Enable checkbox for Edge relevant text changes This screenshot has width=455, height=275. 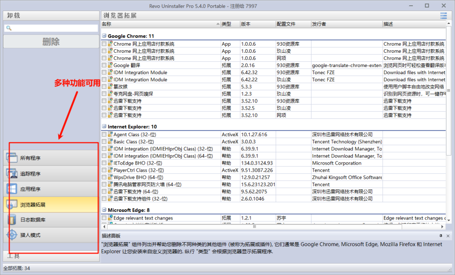104,218
